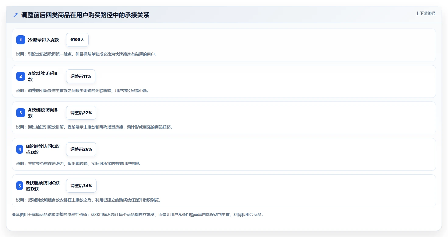Click the 调整前26% value chip
The height and width of the screenshot is (237, 448).
pos(81,149)
